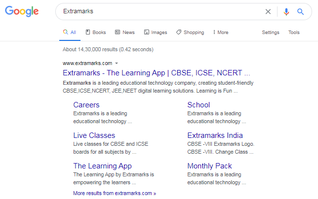Open the Careers sitelink
Image resolution: width=318 pixels, height=199 pixels.
point(86,105)
